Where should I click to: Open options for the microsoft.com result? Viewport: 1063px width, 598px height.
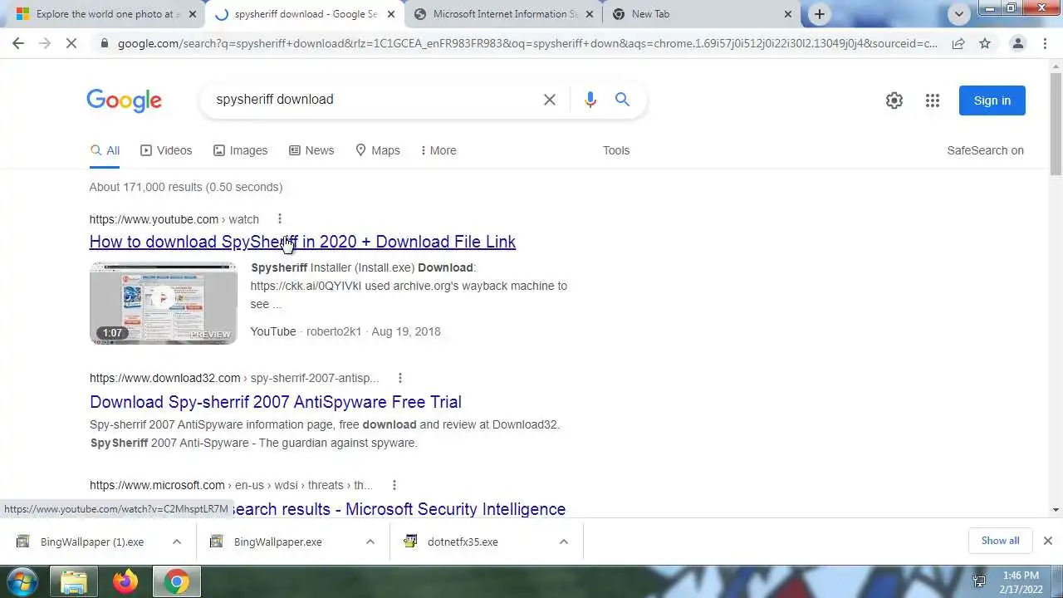tap(394, 485)
